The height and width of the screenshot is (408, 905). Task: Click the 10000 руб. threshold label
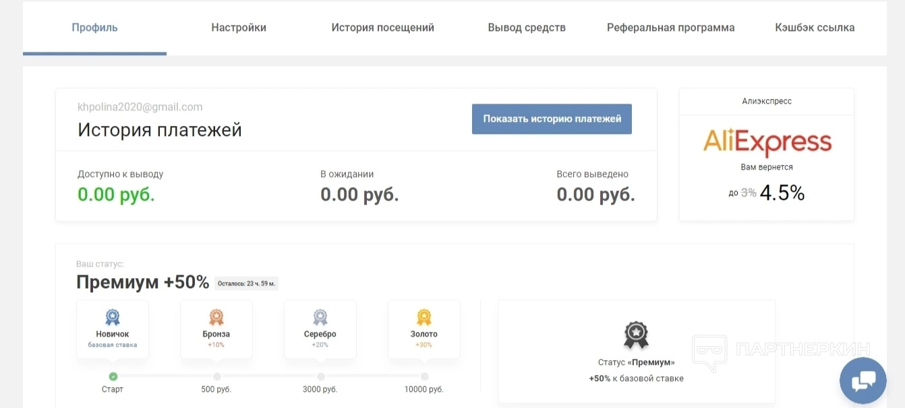(424, 389)
